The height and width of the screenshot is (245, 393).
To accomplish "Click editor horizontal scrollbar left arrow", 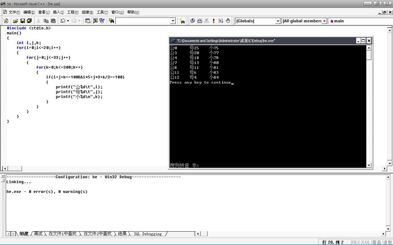I will click(x=5, y=168).
